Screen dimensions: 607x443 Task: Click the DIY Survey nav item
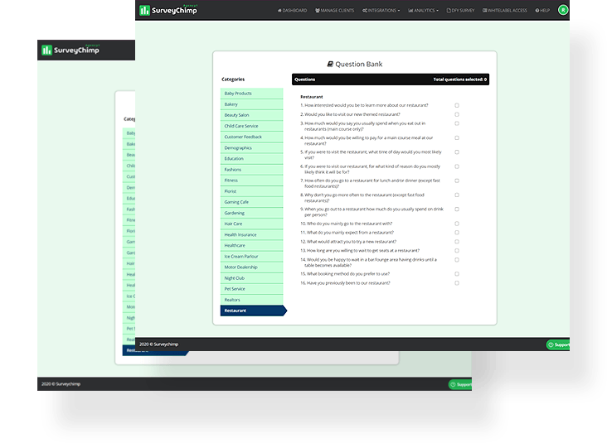pos(462,11)
